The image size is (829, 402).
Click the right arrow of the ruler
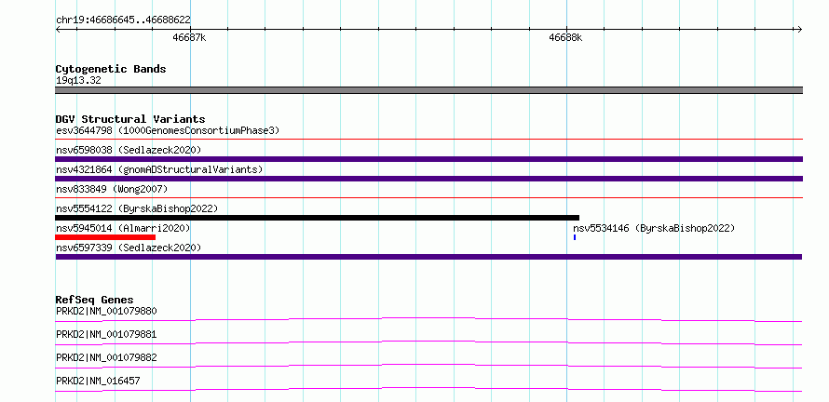799,30
